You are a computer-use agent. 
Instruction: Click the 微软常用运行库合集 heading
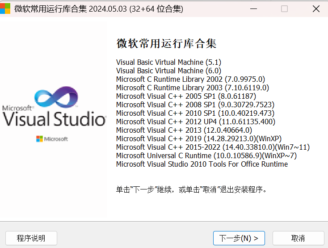click(x=166, y=44)
